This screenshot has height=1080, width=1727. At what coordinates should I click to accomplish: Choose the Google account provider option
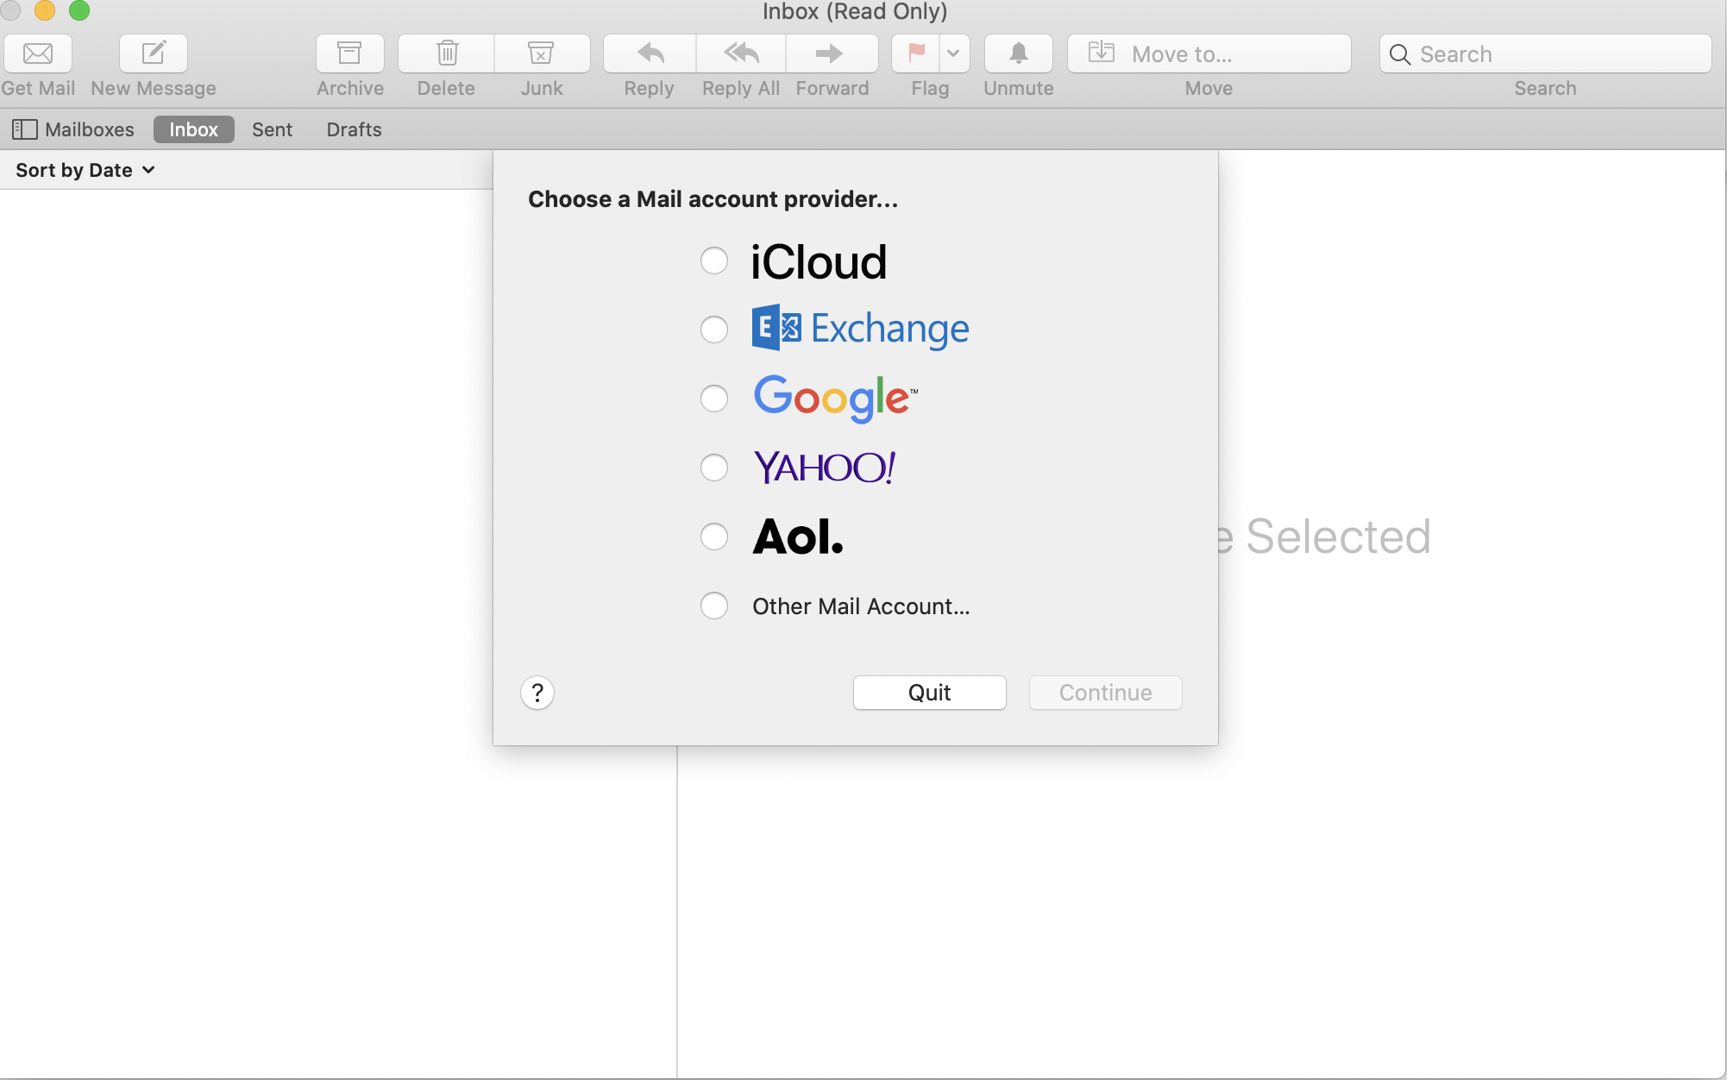(x=714, y=399)
